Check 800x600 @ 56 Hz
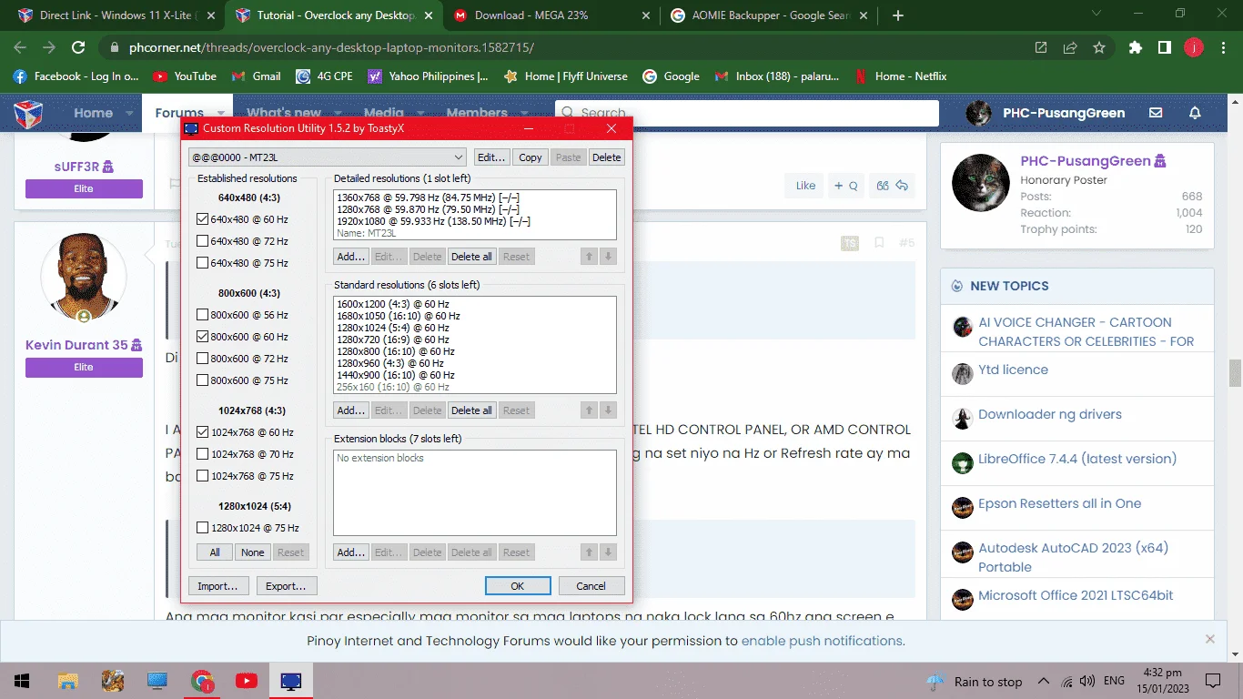 [x=202, y=315]
